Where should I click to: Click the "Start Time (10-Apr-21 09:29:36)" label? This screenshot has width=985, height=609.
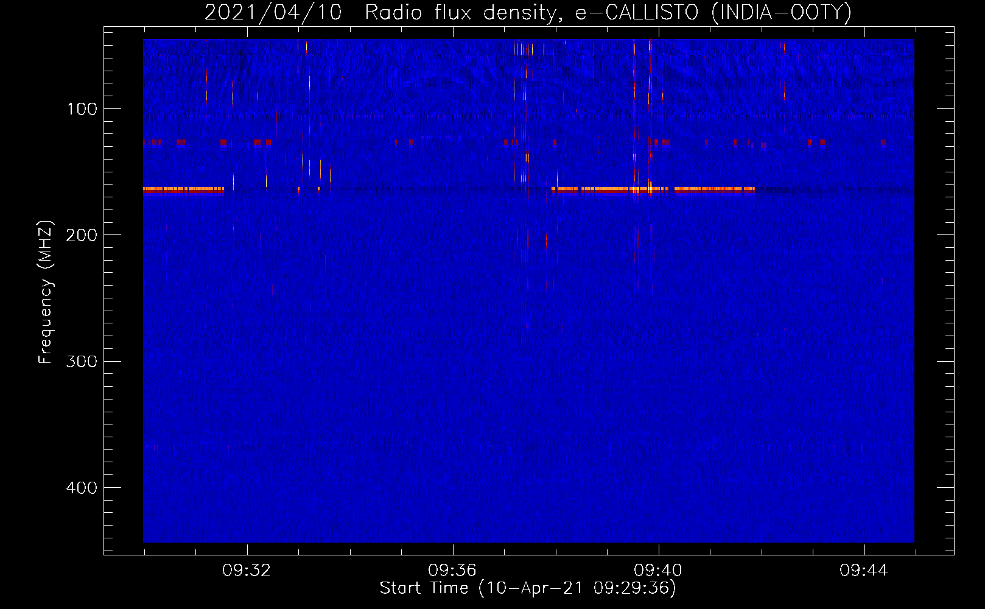coord(528,588)
